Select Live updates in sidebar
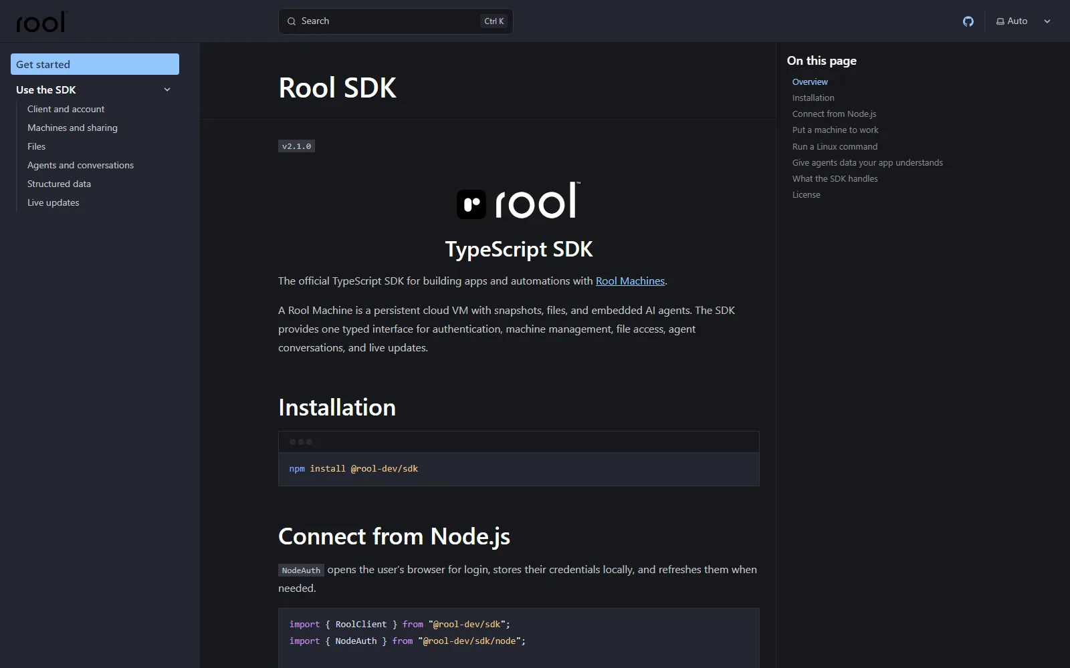This screenshot has width=1070, height=668. pos(53,202)
